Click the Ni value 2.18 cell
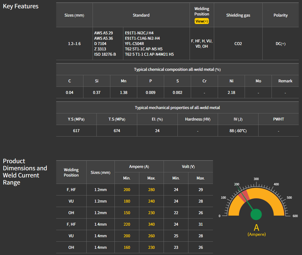Image resolution: width=302 pixels, height=255 pixels. tap(231, 92)
